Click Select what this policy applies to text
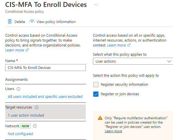 coord(120,55)
